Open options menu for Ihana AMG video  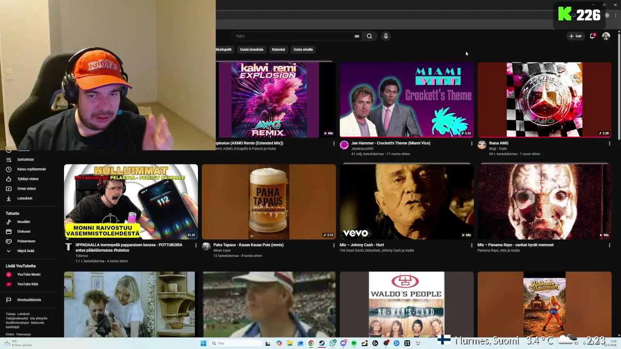click(x=609, y=143)
